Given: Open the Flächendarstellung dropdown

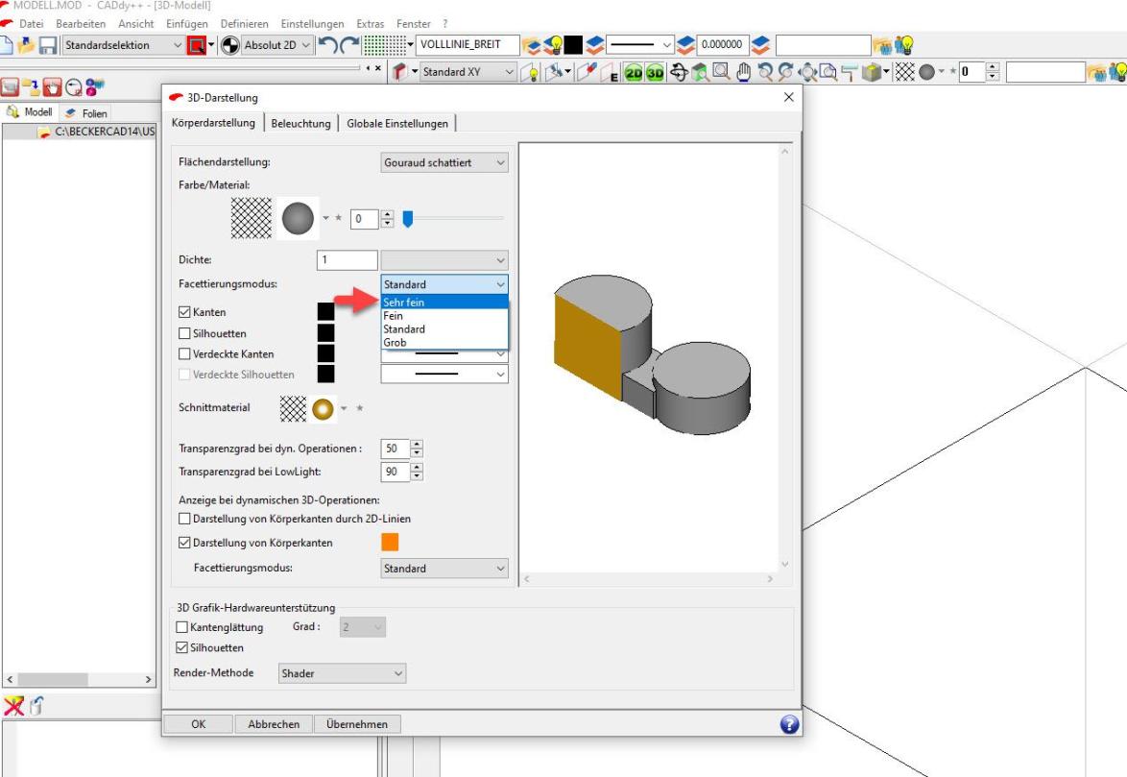Looking at the screenshot, I should click(444, 163).
